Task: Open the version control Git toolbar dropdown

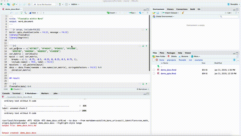Action: (x=61, y=4)
